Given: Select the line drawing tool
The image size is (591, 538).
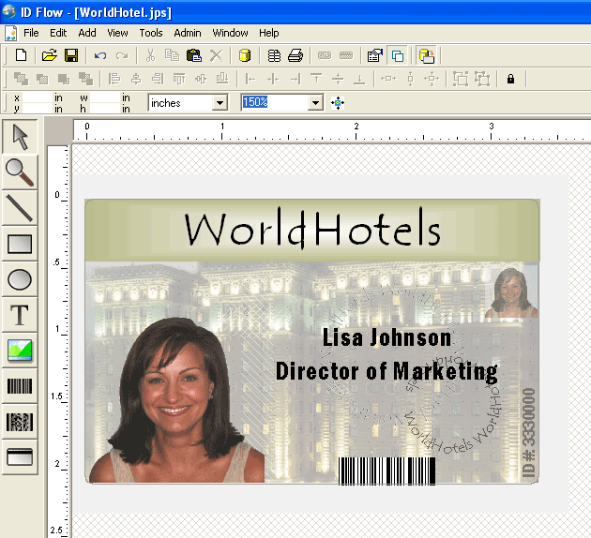Looking at the screenshot, I should (20, 207).
